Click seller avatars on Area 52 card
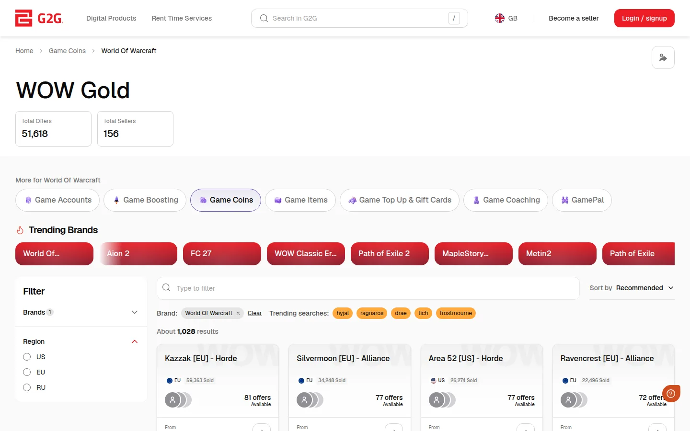Viewport: 690px width, 431px height. (442, 400)
